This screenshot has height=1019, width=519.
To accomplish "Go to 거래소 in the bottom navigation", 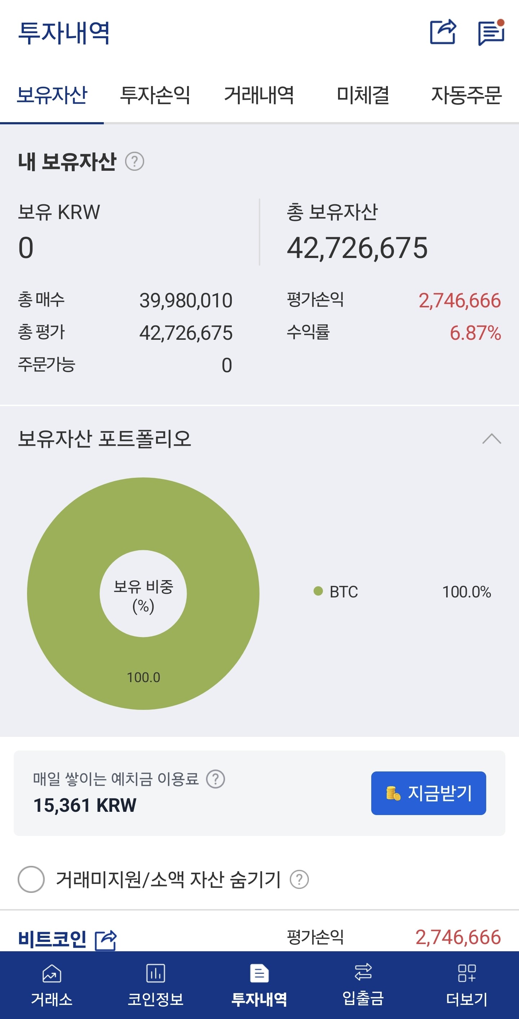I will [52, 985].
